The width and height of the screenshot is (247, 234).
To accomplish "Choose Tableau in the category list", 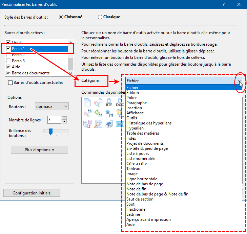I will [133, 169].
